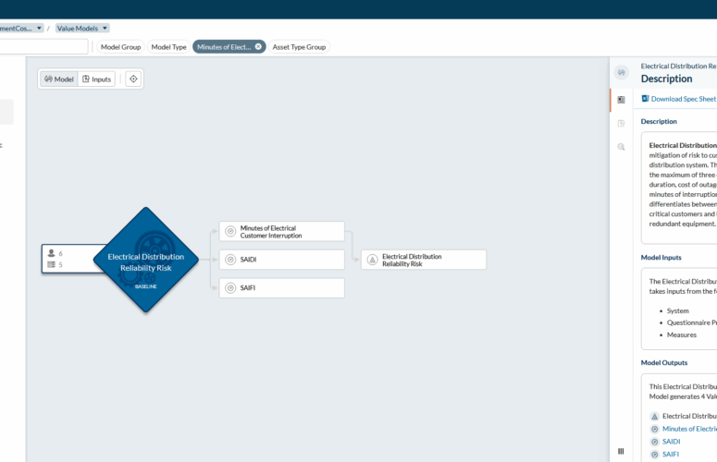Select the Electrical Distribution Reliability Risk diamond node

coord(145,261)
